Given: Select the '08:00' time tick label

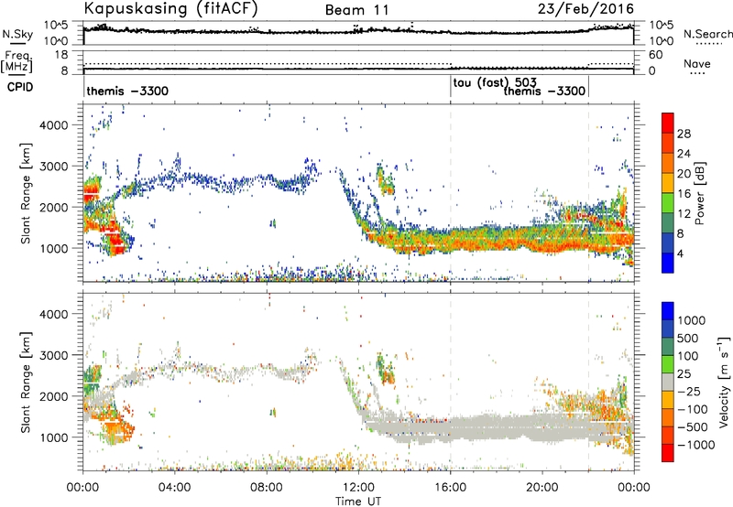Looking at the screenshot, I should pyautogui.click(x=267, y=488).
